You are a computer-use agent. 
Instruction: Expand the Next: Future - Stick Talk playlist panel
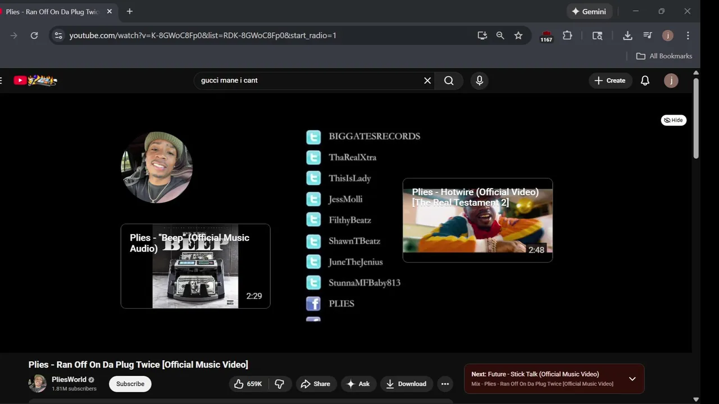(632, 379)
